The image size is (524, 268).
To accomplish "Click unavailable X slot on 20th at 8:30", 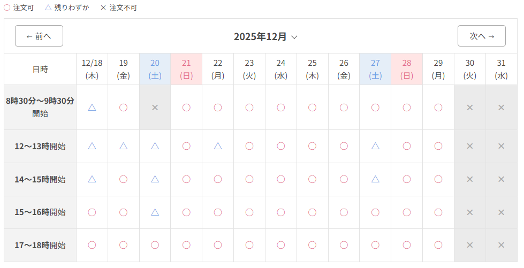I will coord(155,108).
